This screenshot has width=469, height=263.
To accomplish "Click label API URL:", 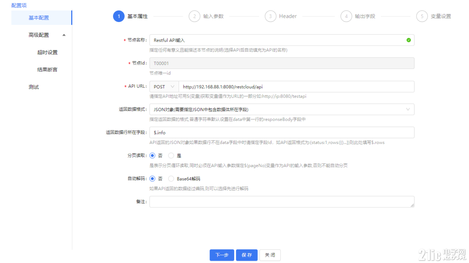I will pos(137,86).
